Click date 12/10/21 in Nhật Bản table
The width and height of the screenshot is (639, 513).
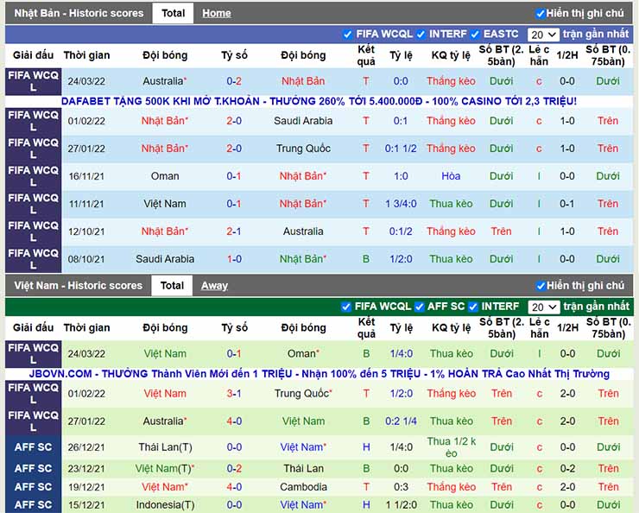(86, 231)
